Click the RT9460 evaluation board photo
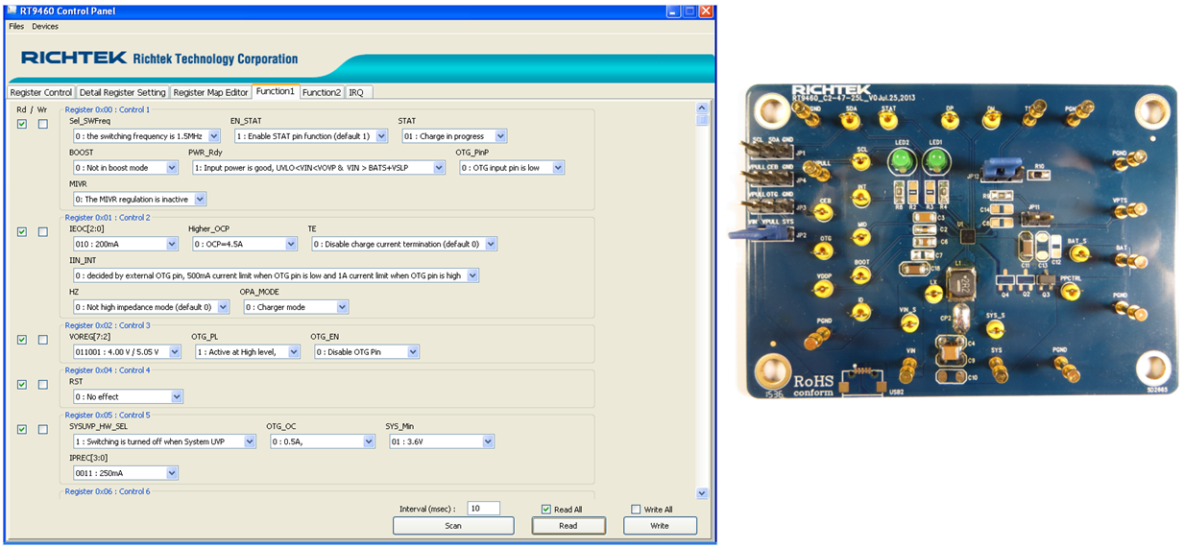 (960, 242)
